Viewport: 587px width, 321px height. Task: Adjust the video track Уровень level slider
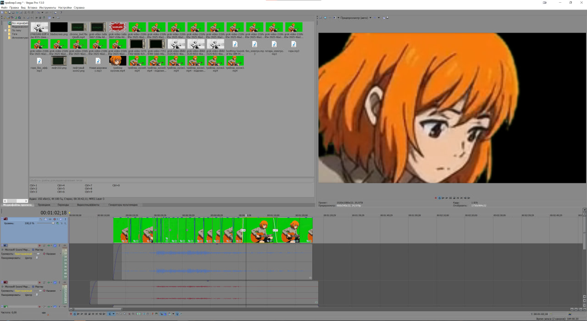point(53,223)
